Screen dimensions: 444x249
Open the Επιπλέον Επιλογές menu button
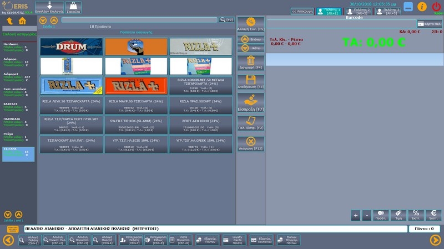coord(49,7)
